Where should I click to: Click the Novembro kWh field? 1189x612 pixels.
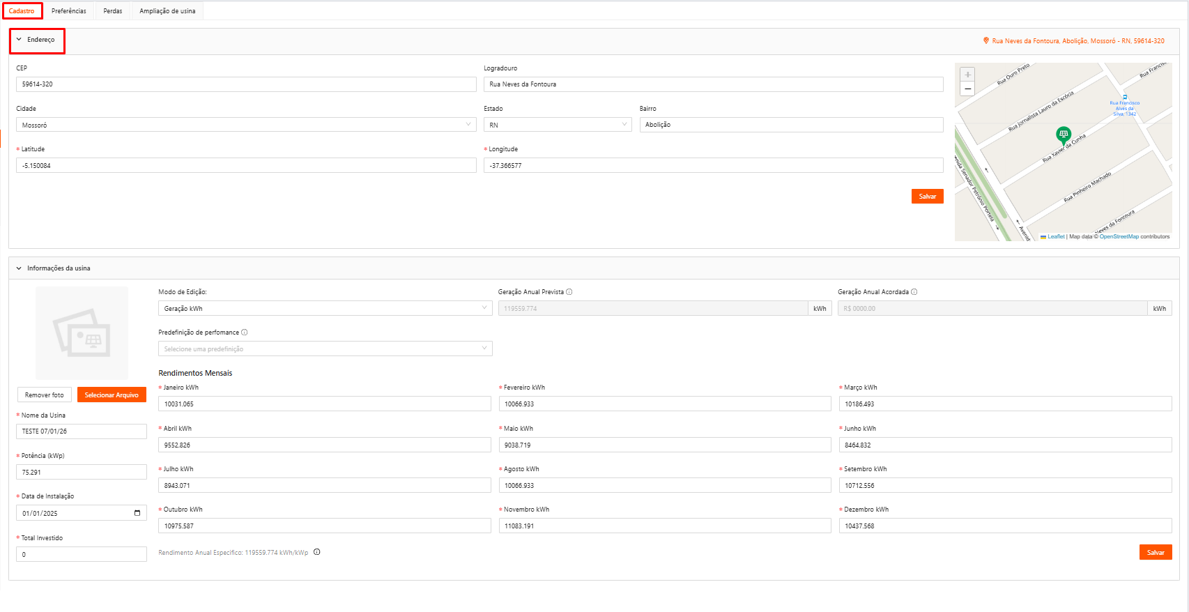665,526
